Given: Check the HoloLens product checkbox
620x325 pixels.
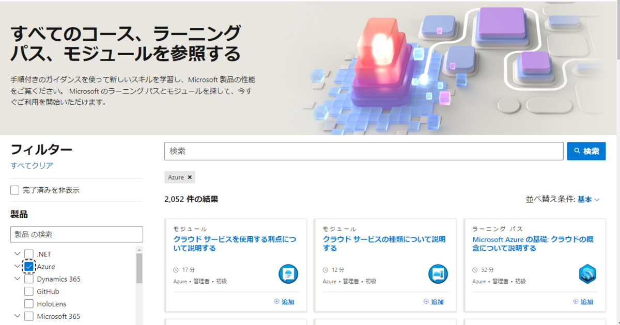Looking at the screenshot, I should click(x=29, y=304).
